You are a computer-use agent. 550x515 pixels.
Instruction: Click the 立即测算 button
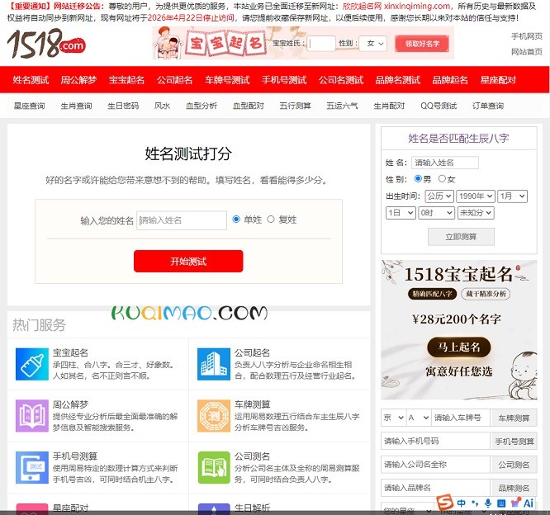pos(461,237)
